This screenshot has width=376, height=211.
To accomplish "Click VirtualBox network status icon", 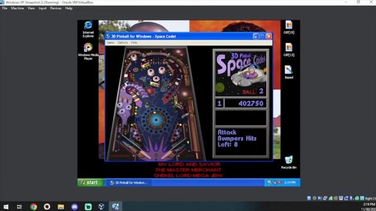I will coord(325,198).
